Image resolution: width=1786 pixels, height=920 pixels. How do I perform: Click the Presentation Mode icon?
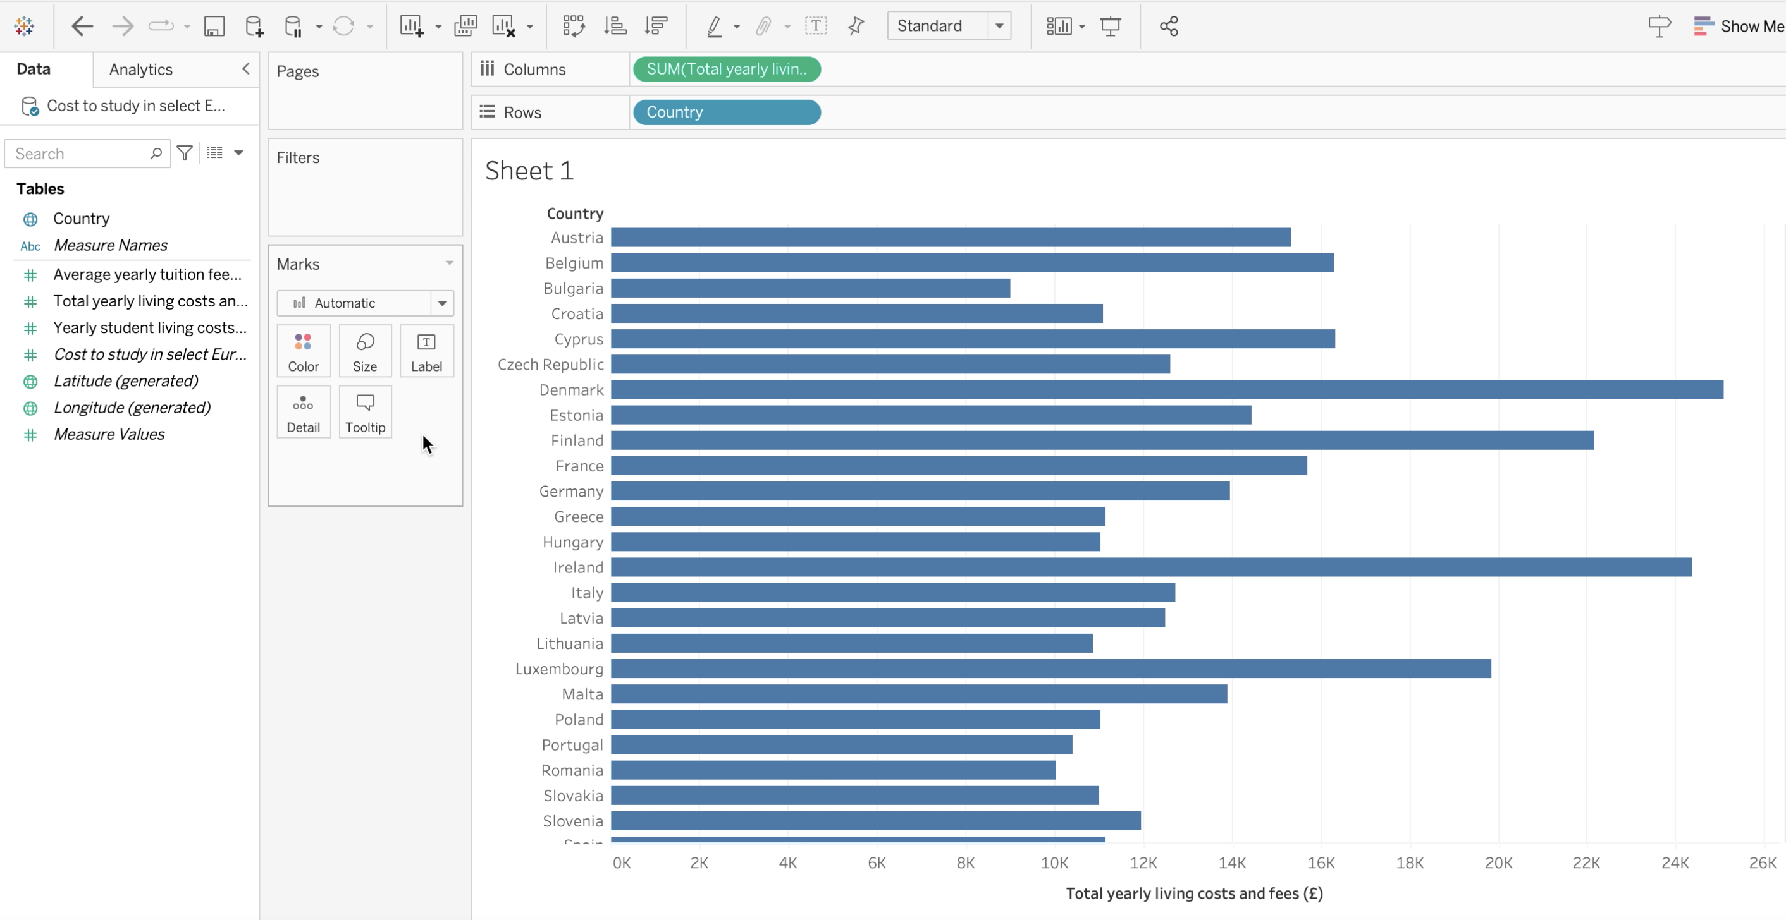[1110, 27]
